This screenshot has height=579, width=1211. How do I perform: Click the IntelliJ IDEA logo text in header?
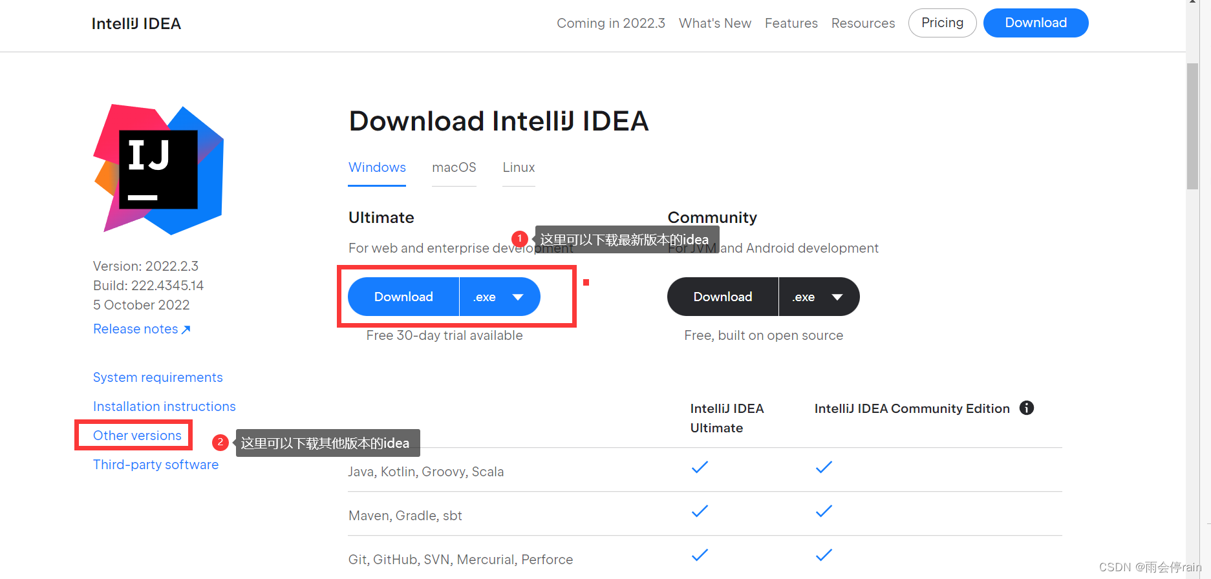[x=136, y=24]
